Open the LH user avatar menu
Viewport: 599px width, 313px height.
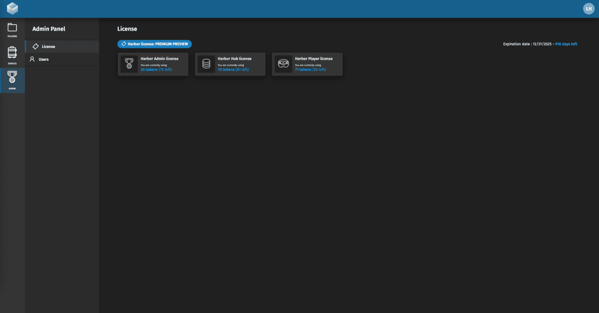588,8
